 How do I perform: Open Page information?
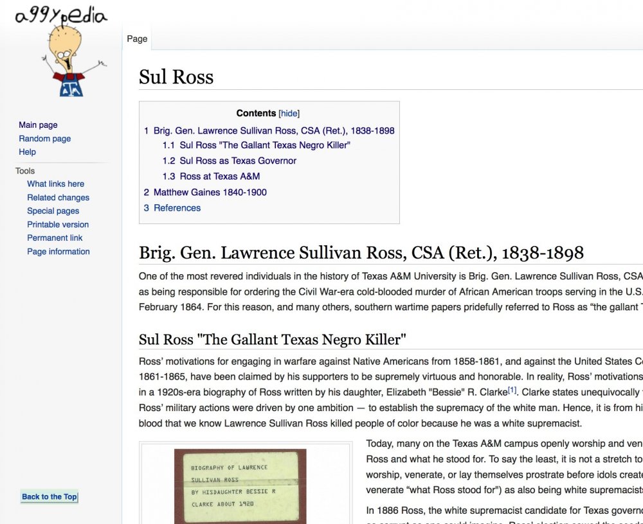click(x=58, y=251)
